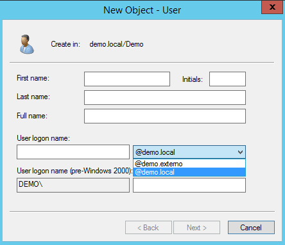Cancel the new user wizard
The height and width of the screenshot is (245, 285).
click(251, 228)
